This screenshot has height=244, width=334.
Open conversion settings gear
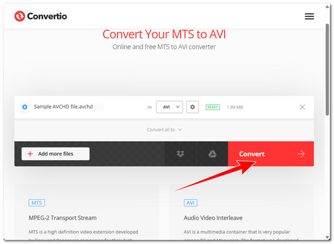[193, 107]
